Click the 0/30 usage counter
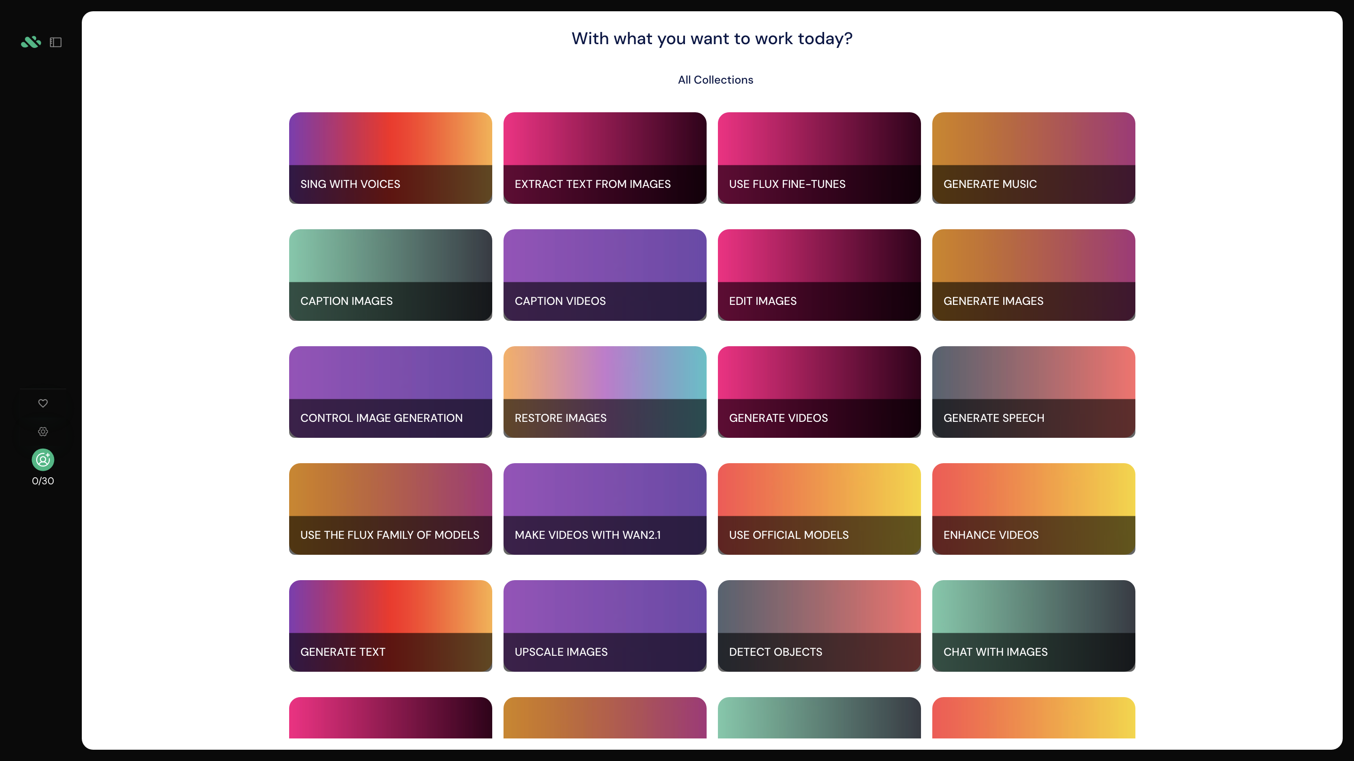This screenshot has height=761, width=1354. (43, 481)
